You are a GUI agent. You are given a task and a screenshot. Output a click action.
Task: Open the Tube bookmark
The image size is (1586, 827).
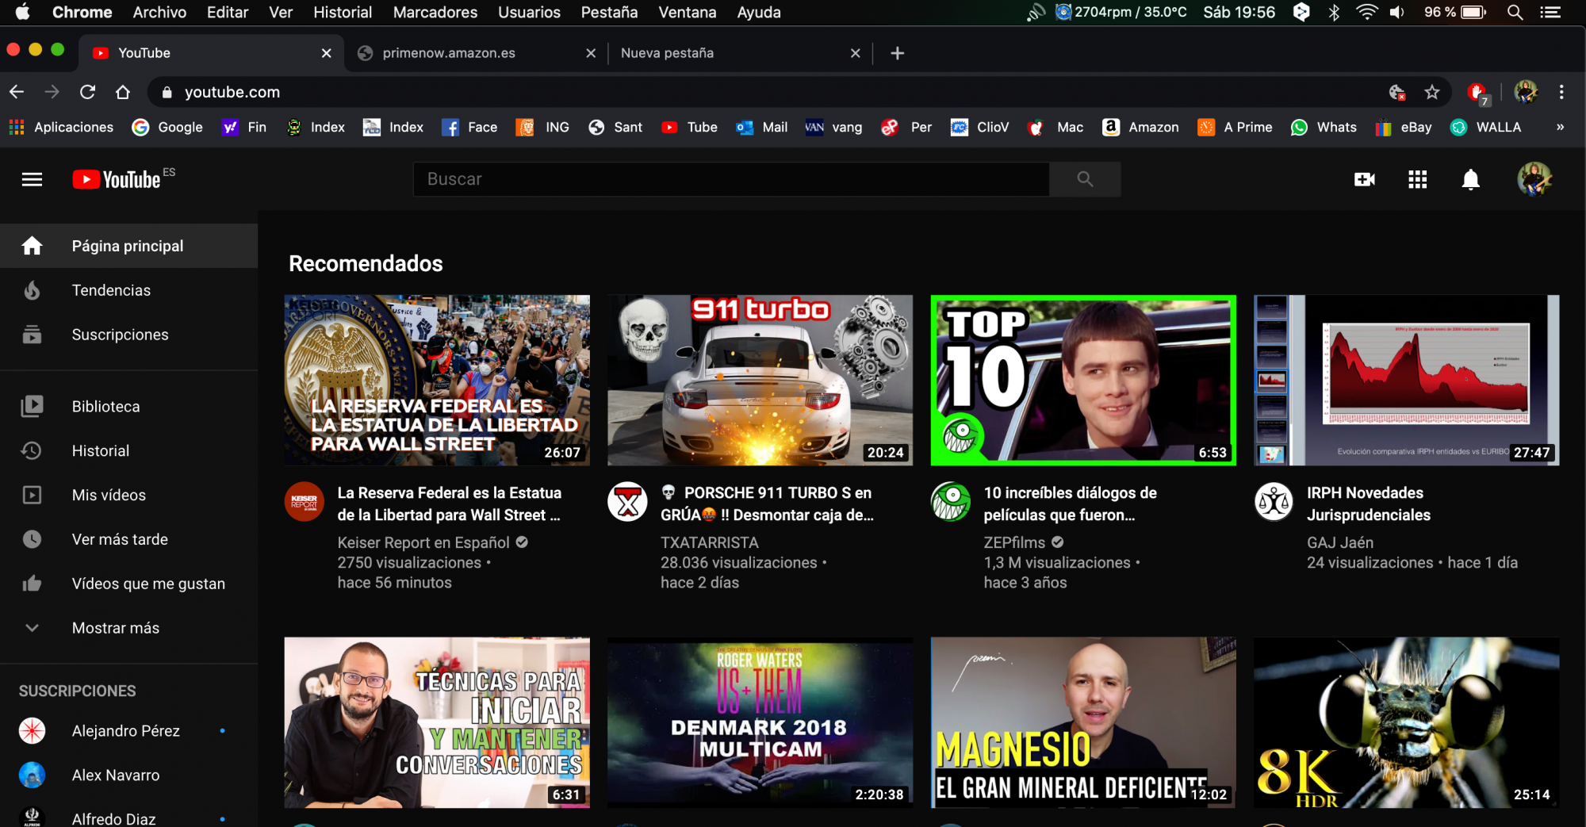tap(689, 127)
